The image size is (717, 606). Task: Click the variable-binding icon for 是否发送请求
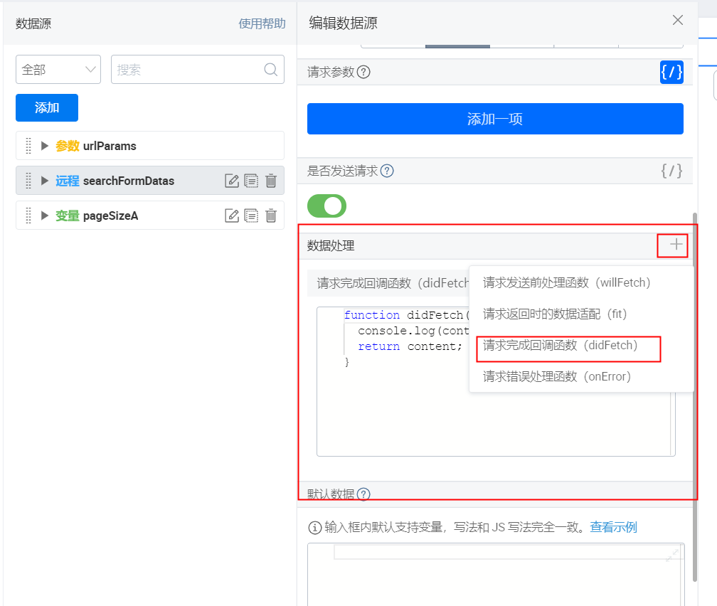(x=671, y=171)
